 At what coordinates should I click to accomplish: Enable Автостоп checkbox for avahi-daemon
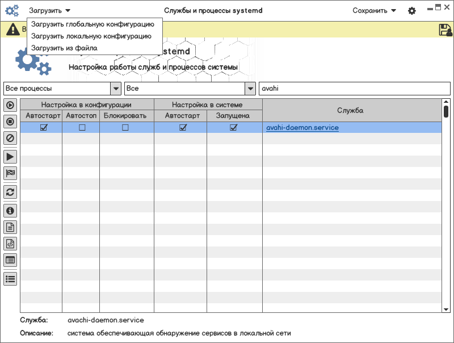point(82,128)
